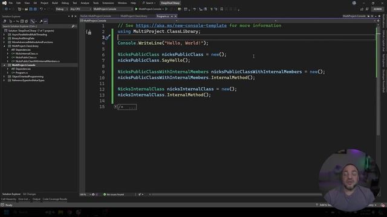
Task: Click Ready status bar text
Action: (x=9, y=205)
